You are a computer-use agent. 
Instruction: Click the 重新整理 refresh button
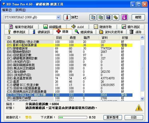tap(113, 117)
